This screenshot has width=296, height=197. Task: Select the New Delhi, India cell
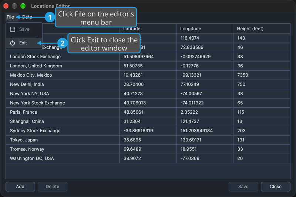click(63, 84)
